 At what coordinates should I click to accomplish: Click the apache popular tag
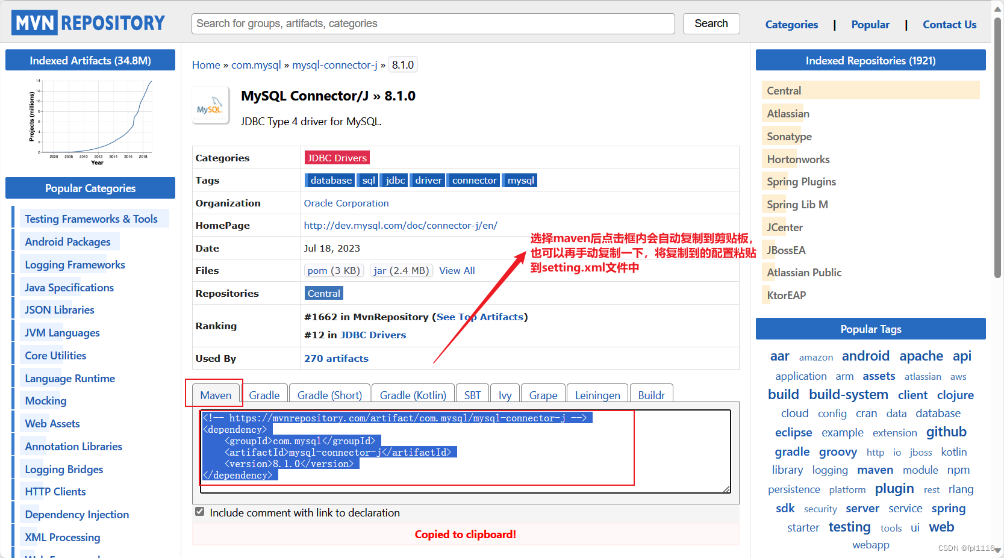tap(921, 356)
